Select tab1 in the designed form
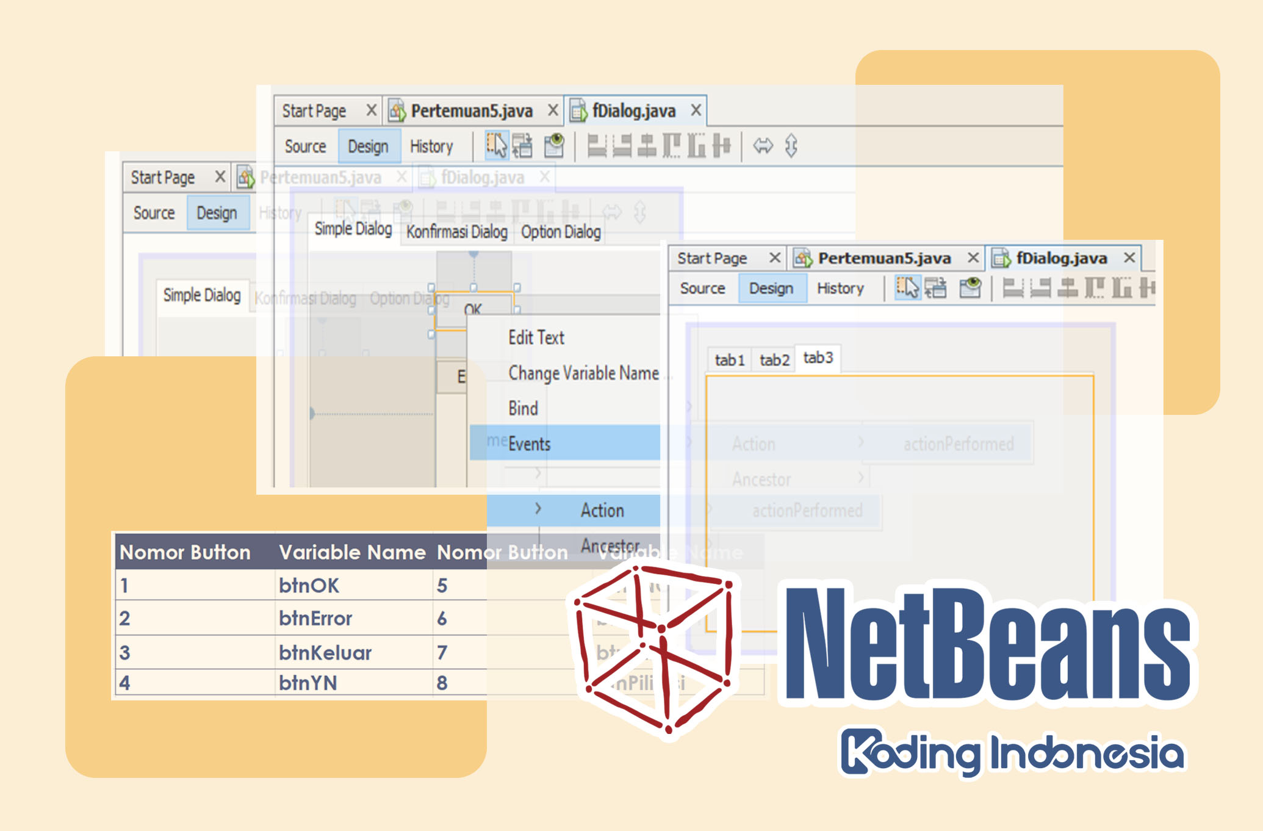The height and width of the screenshot is (831, 1263). (730, 360)
